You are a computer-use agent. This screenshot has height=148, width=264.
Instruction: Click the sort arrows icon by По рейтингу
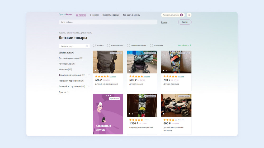(190, 45)
